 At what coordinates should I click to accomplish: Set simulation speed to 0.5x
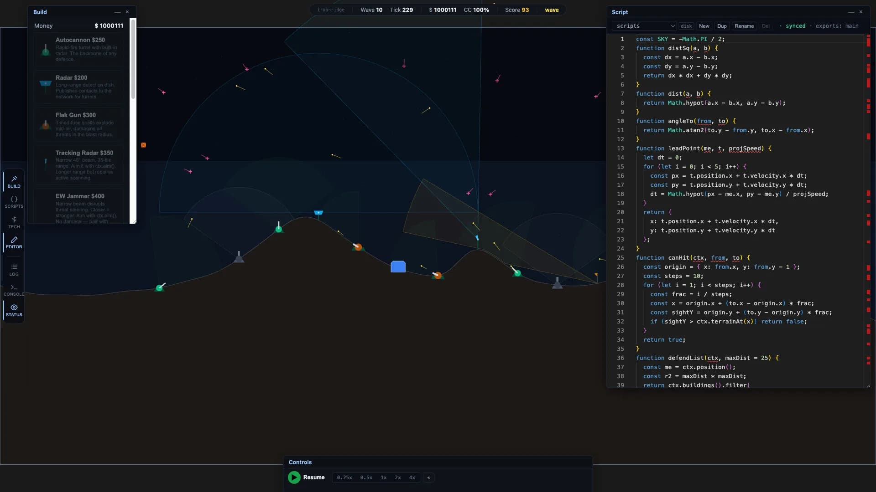pos(366,477)
